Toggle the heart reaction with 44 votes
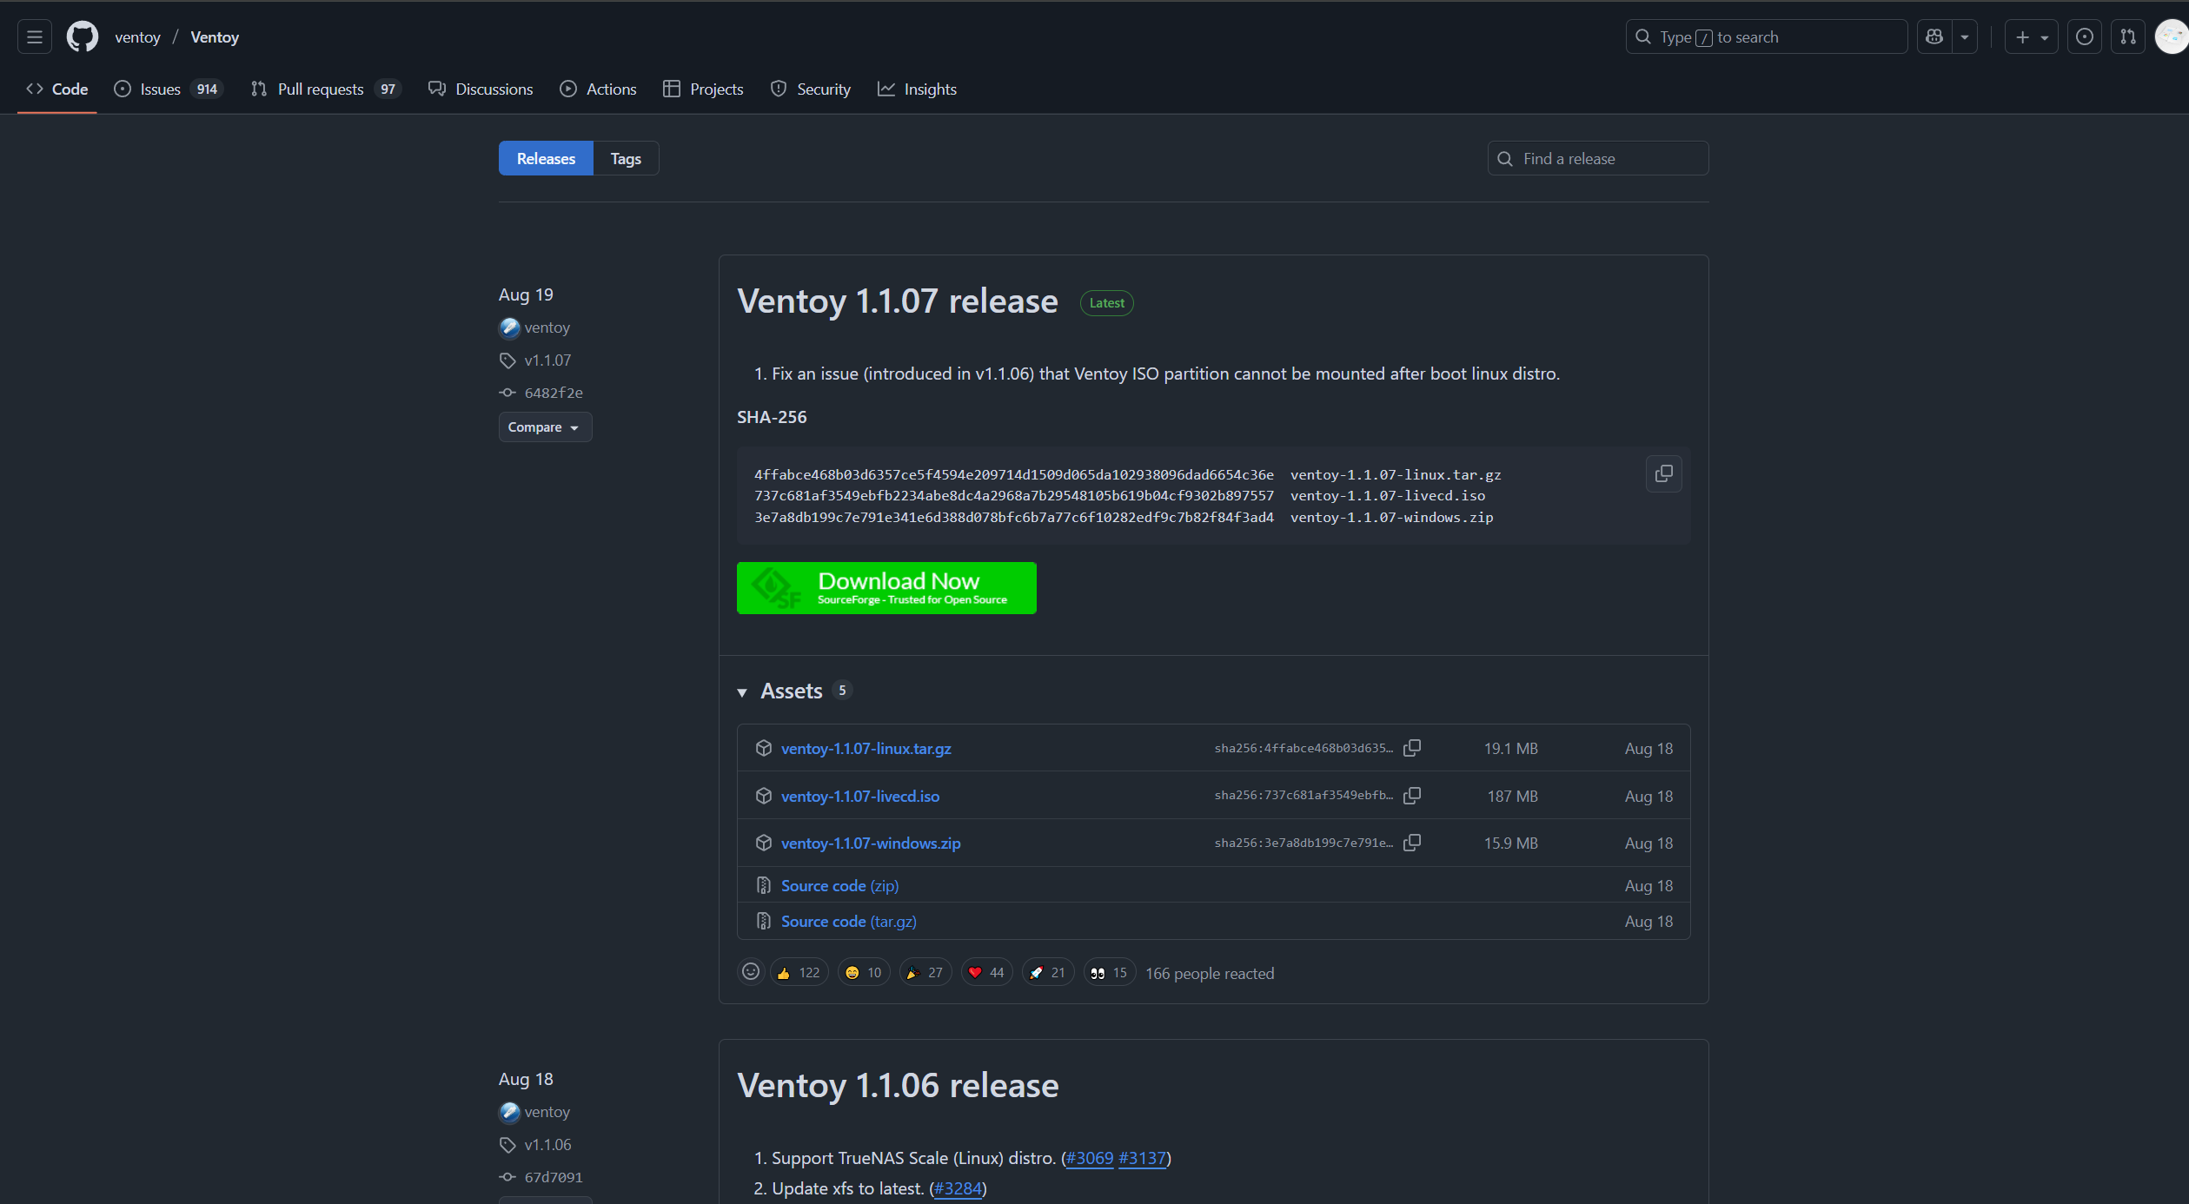 [x=986, y=973]
